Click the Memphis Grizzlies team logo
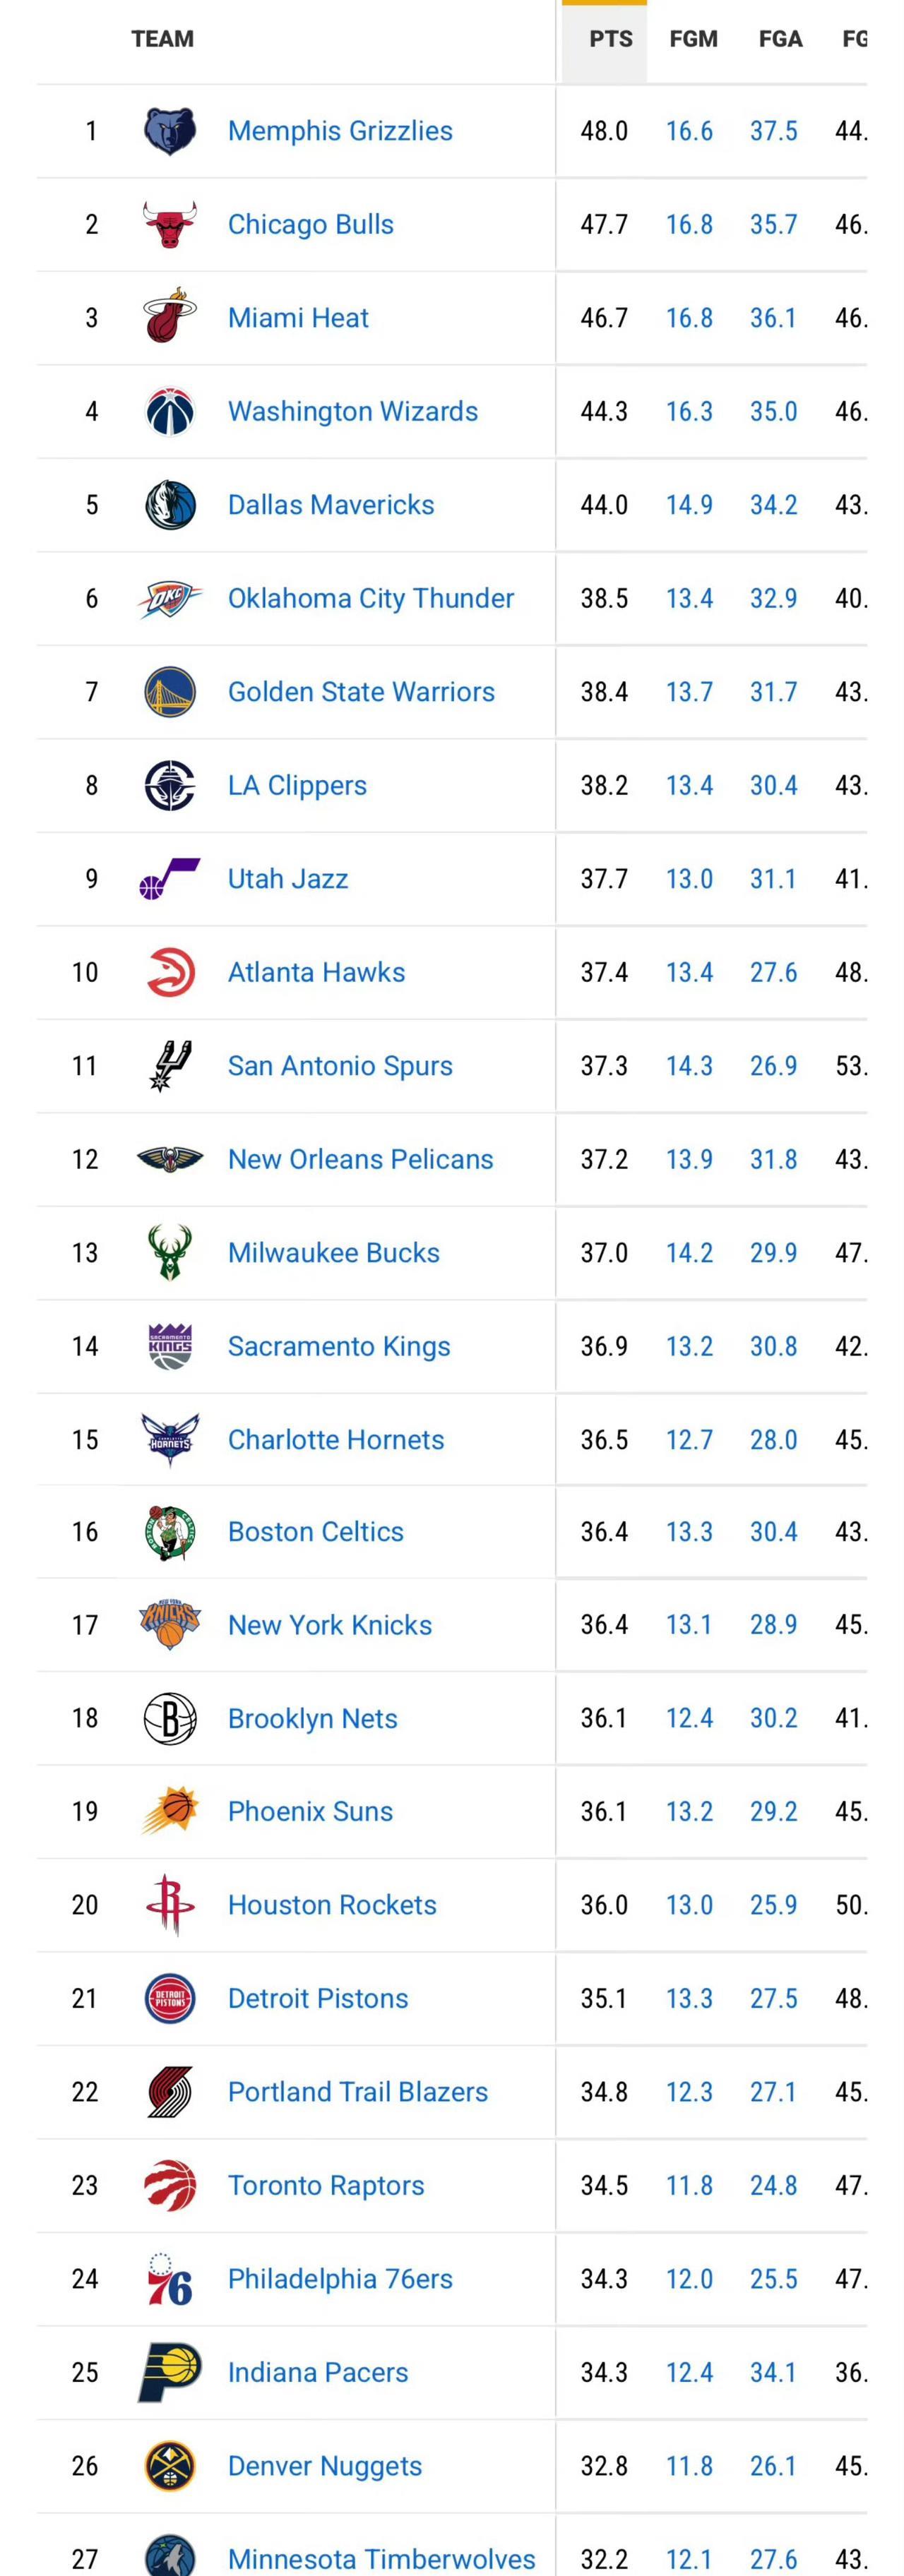This screenshot has height=2576, width=904. pos(170,131)
